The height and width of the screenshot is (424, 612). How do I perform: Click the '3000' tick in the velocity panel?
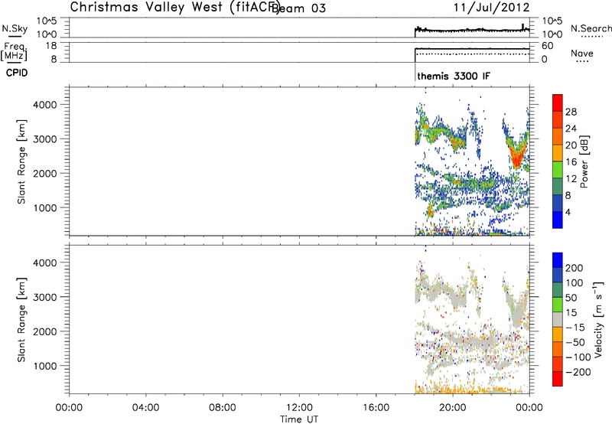[x=44, y=297]
